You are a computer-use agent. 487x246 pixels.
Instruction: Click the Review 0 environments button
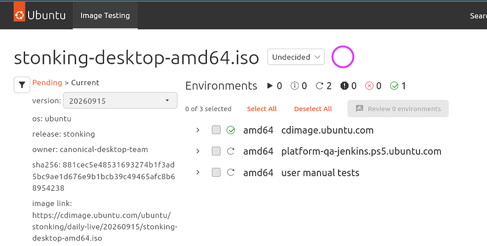tap(398, 109)
